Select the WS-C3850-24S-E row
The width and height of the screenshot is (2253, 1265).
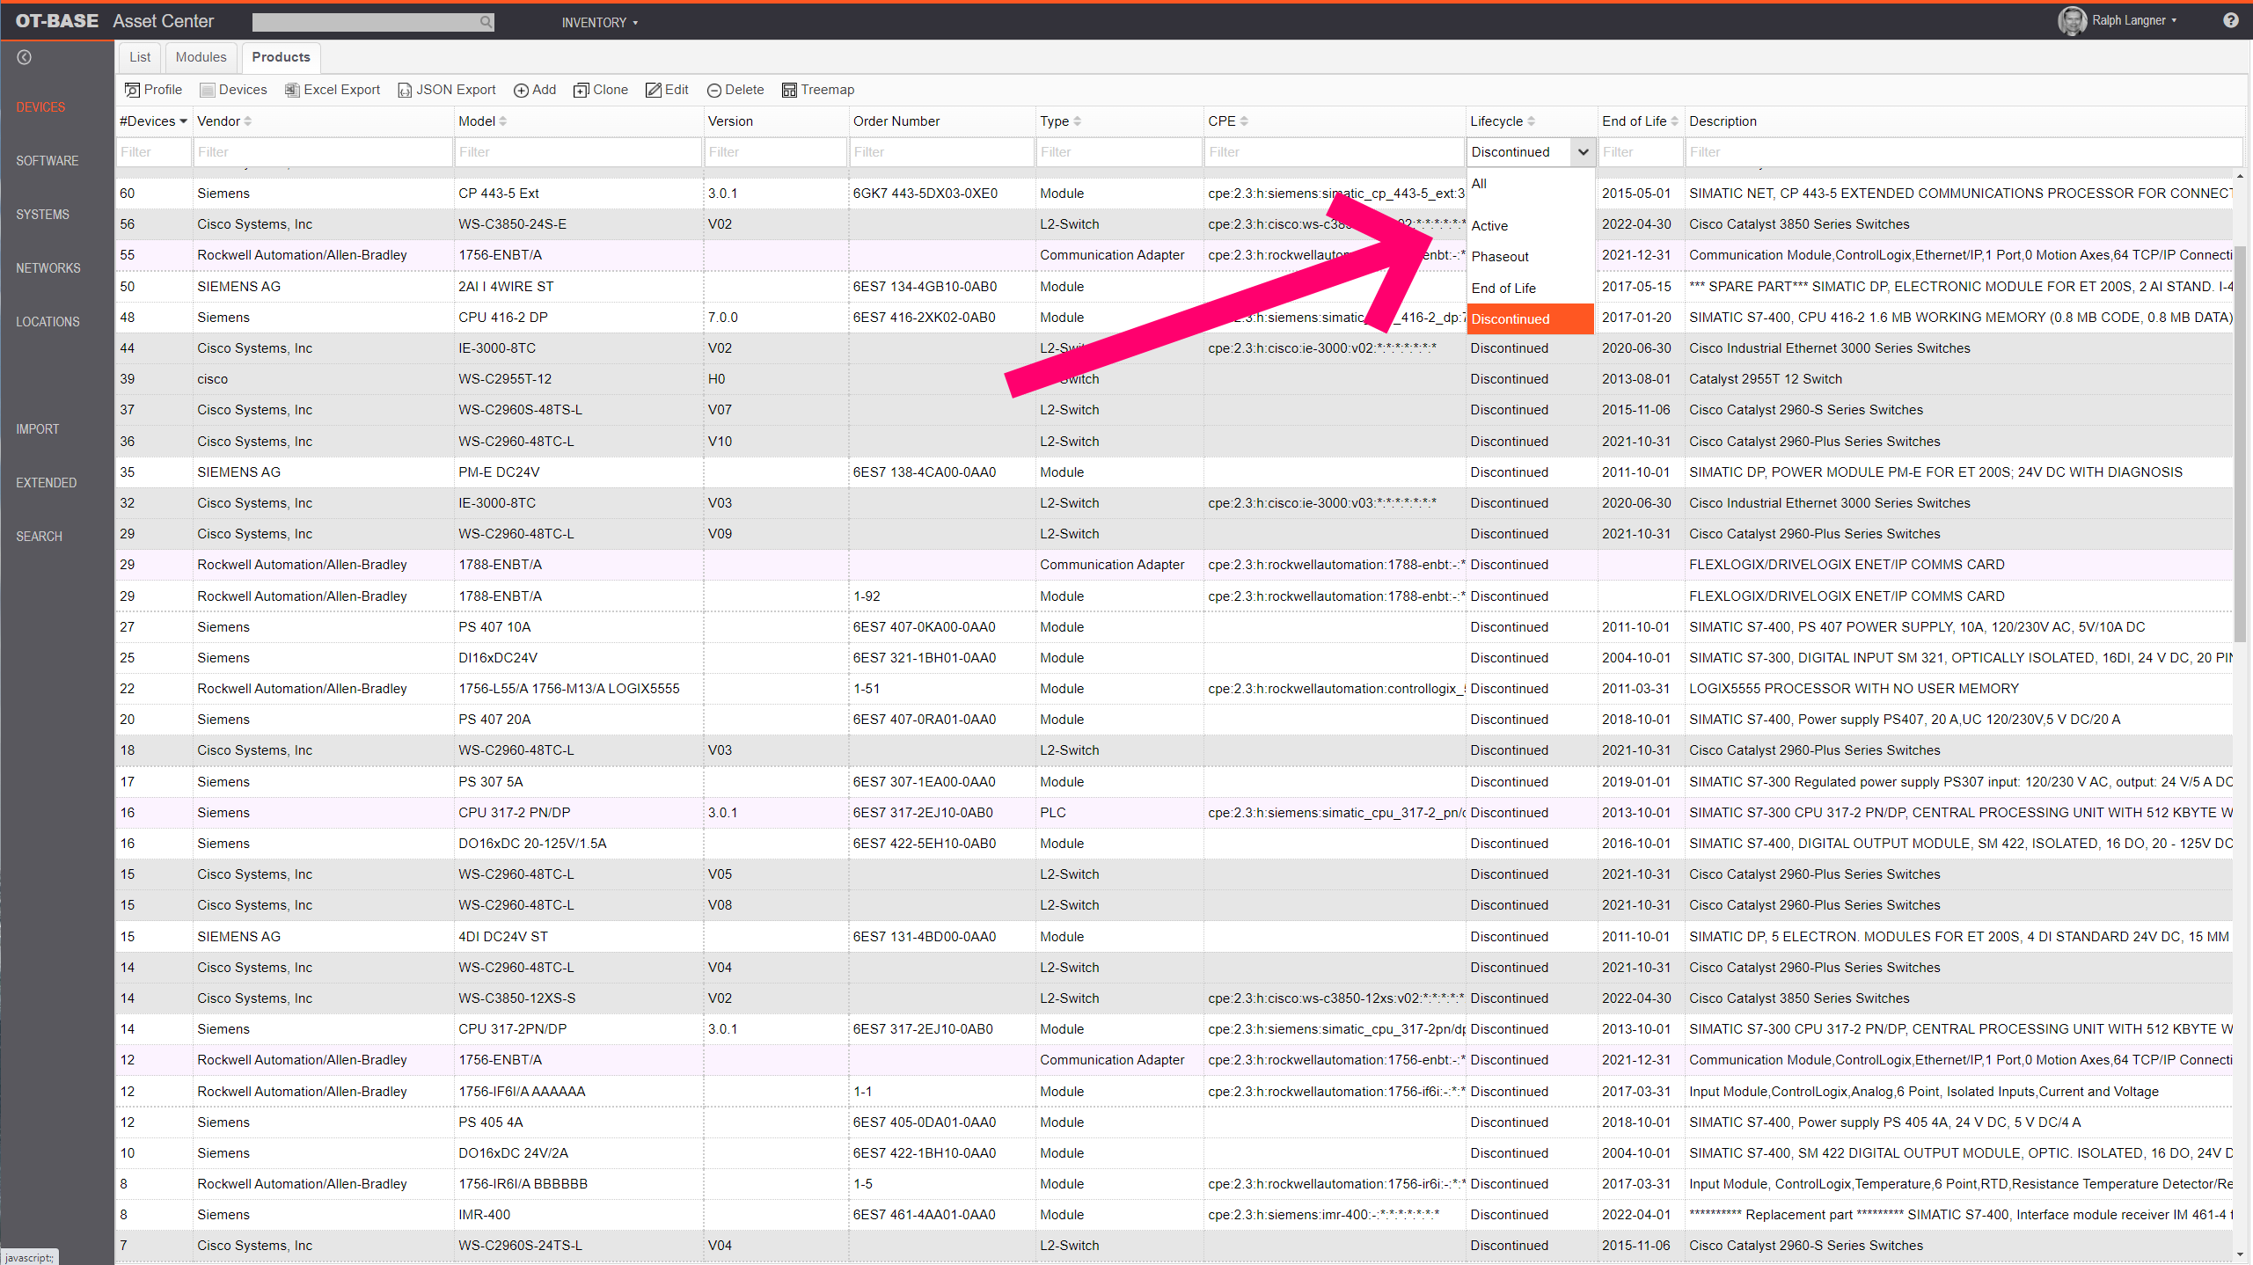coord(1174,224)
